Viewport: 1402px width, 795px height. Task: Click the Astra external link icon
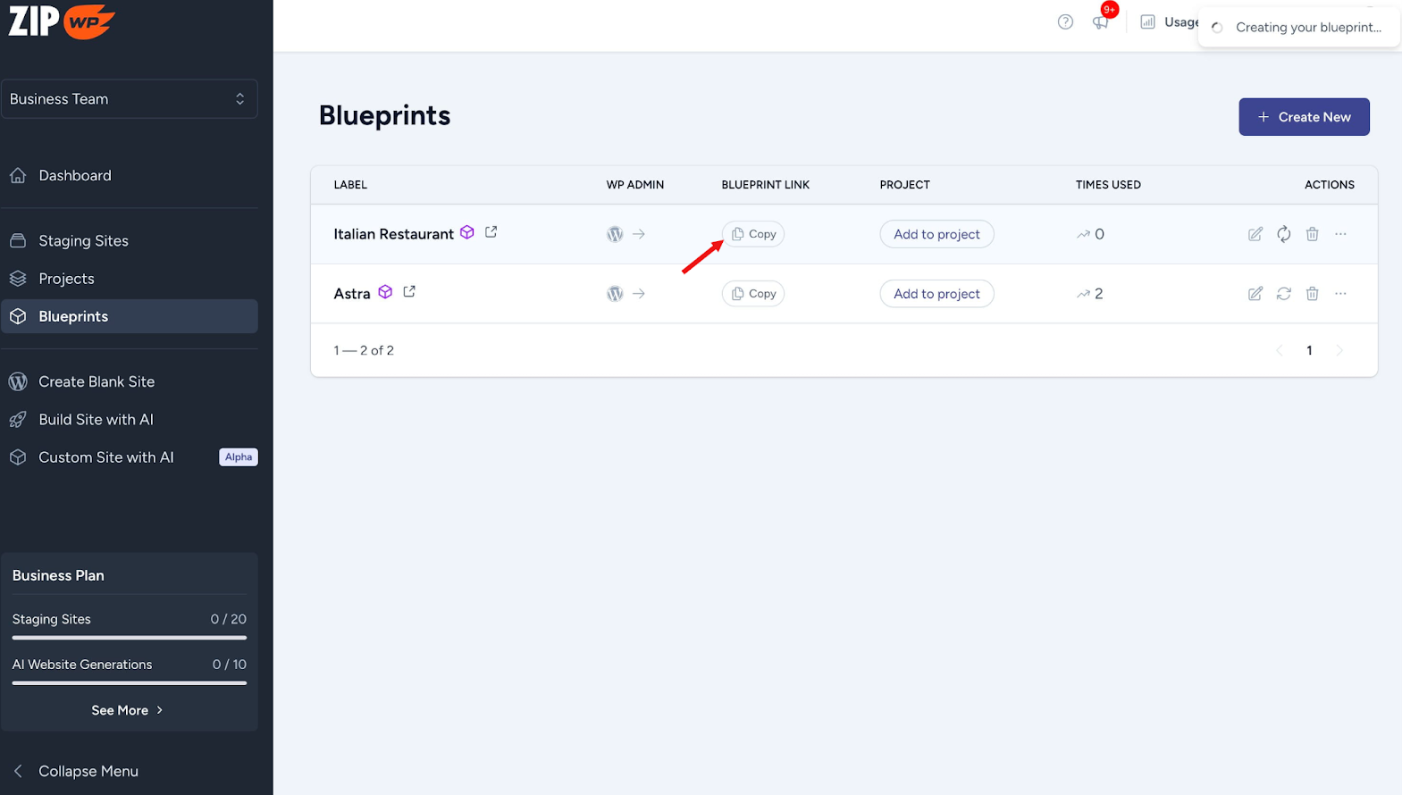409,292
